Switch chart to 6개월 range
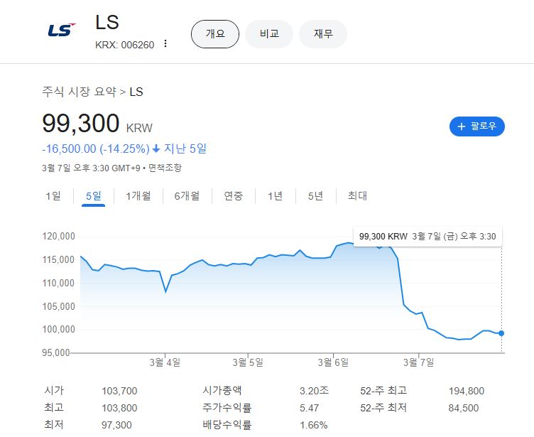The image size is (534, 437). coord(187,196)
